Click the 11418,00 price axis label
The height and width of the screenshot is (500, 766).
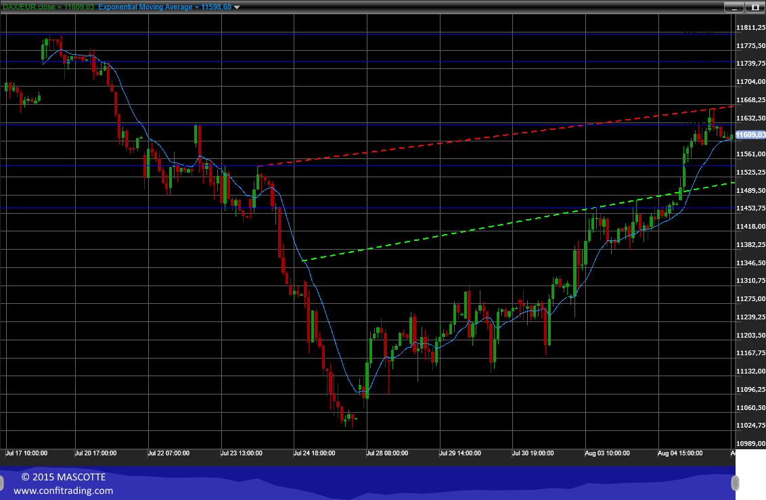click(751, 227)
